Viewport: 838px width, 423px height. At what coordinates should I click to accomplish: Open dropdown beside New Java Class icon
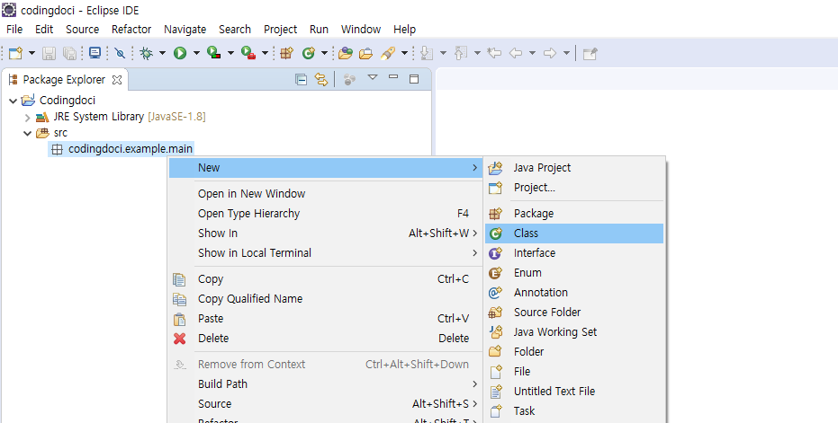[x=324, y=53]
